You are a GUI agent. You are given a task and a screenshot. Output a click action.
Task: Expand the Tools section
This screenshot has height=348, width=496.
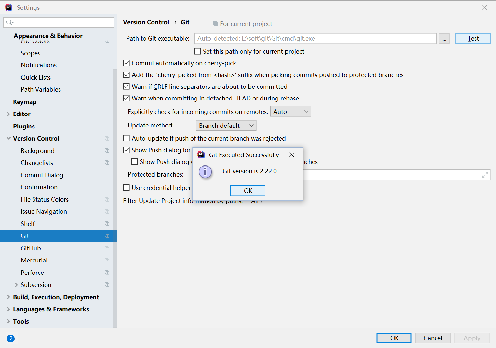tap(8, 321)
